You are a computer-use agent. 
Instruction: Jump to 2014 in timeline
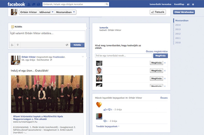(x=178, y=25)
